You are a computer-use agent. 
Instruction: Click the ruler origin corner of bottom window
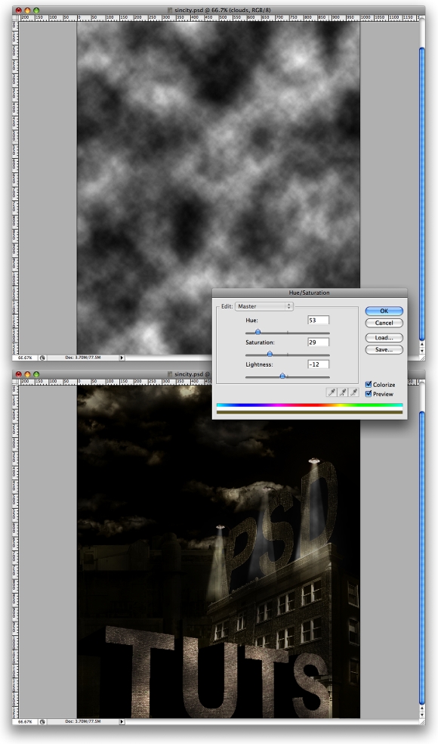pos(16,382)
